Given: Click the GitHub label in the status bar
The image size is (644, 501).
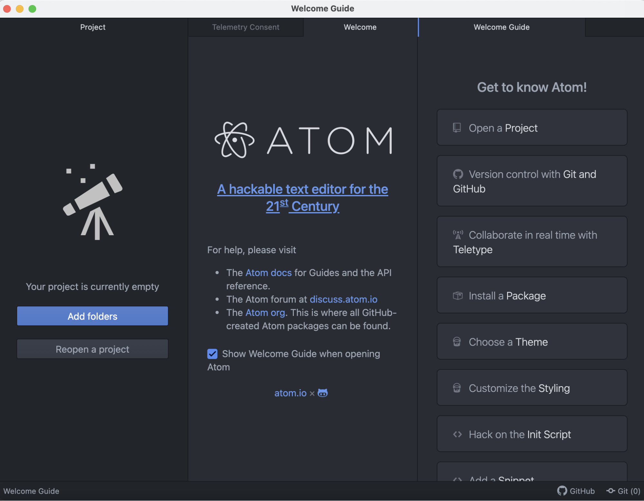Looking at the screenshot, I should click(582, 491).
